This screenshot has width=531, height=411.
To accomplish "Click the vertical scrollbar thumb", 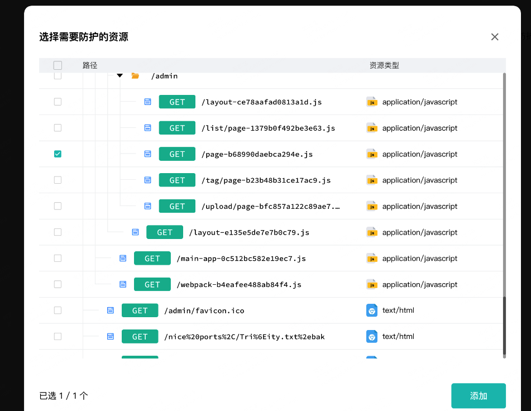I will (x=504, y=326).
